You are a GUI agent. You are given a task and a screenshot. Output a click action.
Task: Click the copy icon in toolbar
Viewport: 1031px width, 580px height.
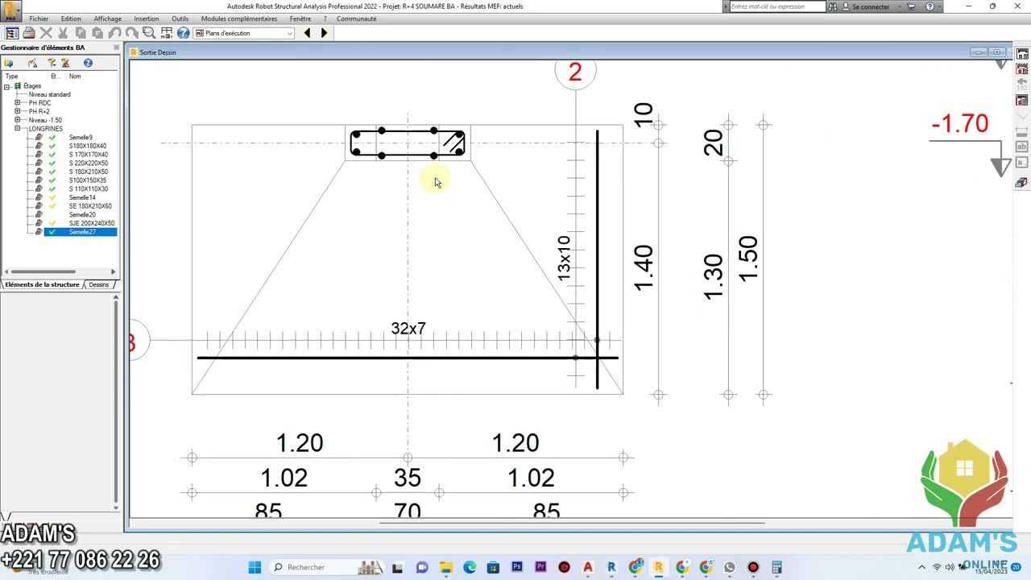tap(81, 33)
